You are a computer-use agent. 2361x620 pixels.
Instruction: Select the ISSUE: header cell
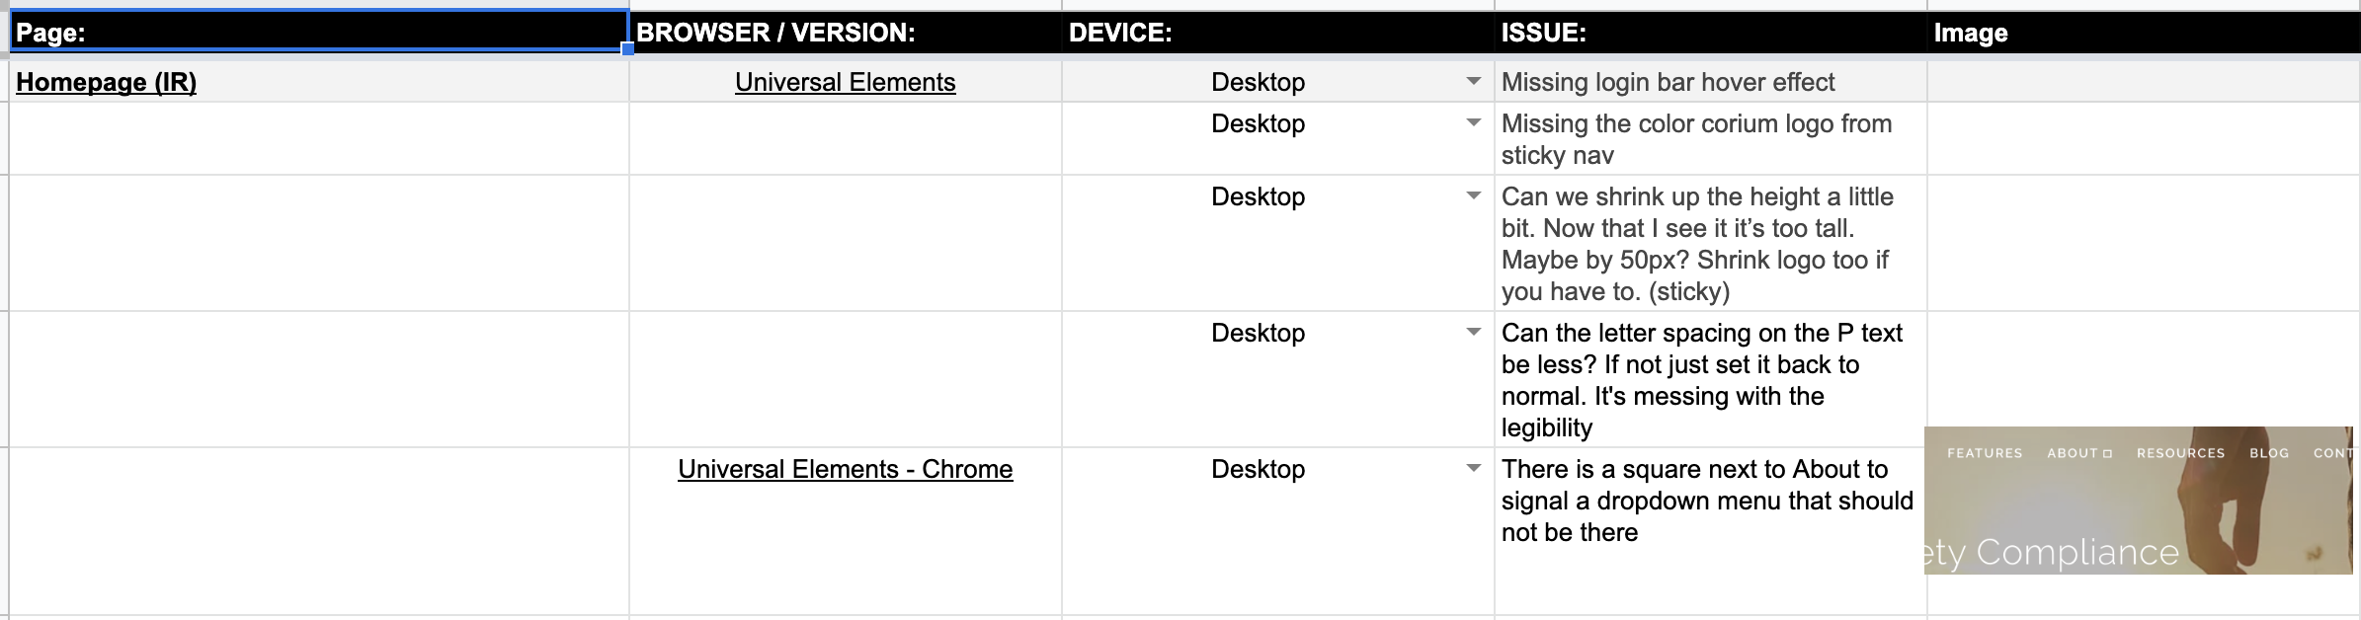(1710, 33)
